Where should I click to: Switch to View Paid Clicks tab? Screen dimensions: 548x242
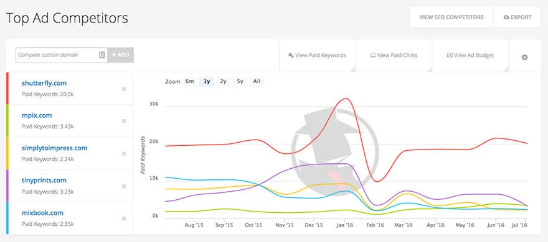click(x=394, y=55)
